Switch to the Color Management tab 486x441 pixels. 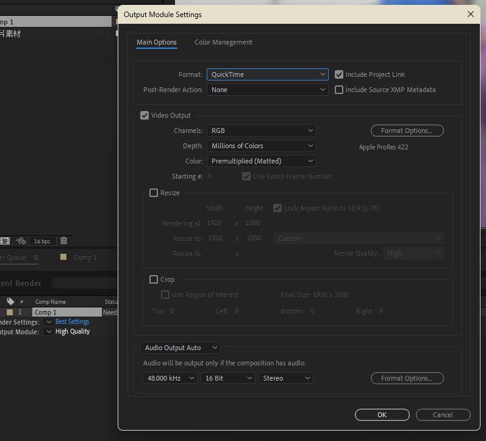pos(223,42)
